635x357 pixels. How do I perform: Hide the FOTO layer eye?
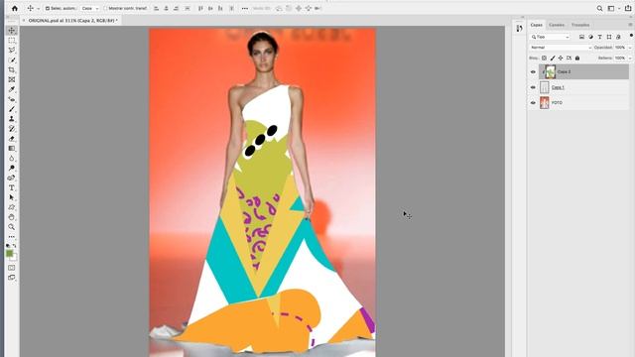click(x=533, y=103)
